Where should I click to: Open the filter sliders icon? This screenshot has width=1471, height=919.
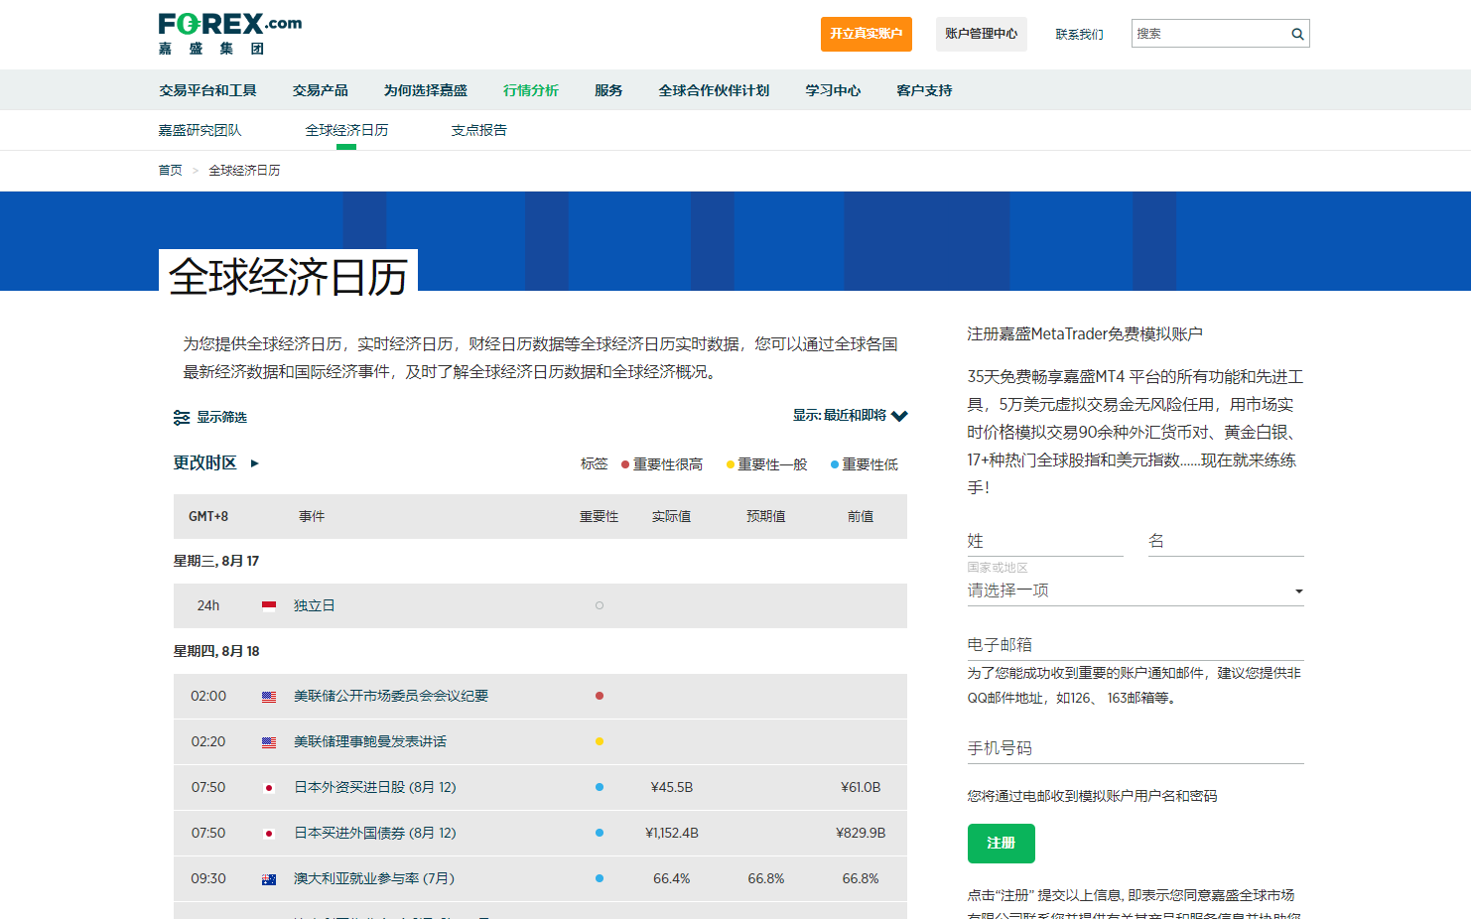click(182, 418)
